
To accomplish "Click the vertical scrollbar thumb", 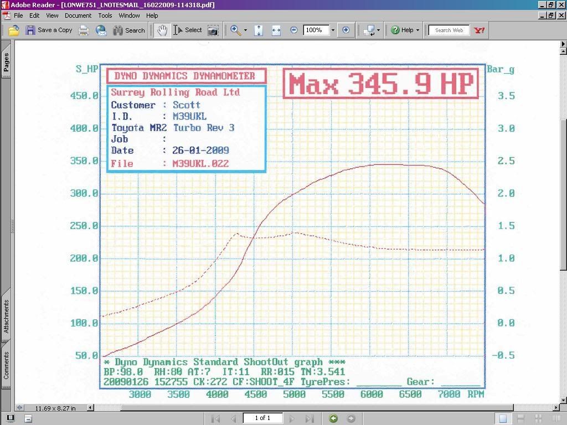I will coord(563,194).
